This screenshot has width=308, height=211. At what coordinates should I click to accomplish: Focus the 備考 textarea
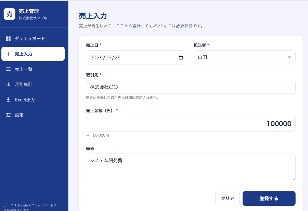point(191,167)
